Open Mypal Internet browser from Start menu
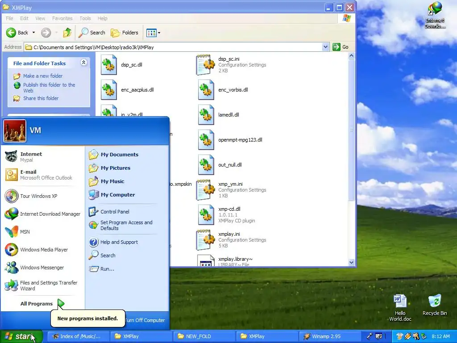Screen dimensions: 457x343 point(42,157)
